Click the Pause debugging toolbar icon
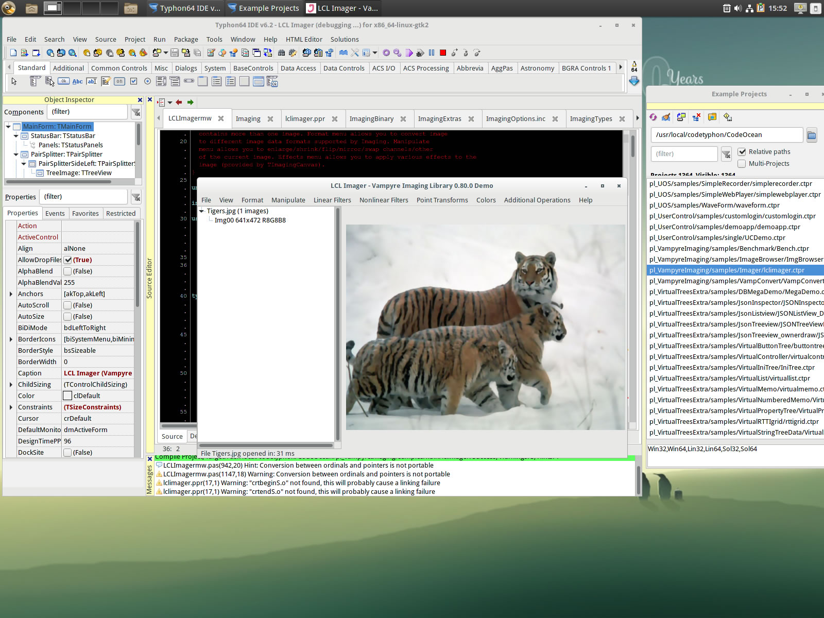Viewport: 824px width, 618px height. point(432,53)
